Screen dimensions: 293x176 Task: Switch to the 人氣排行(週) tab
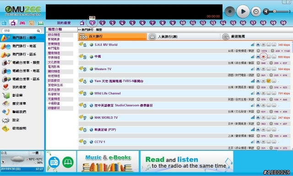click(184, 37)
